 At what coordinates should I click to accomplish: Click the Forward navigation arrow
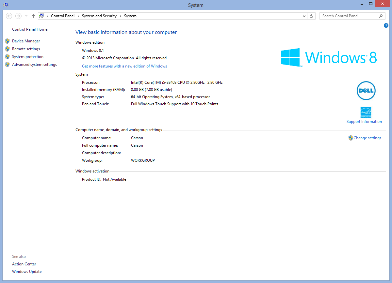click(18, 16)
